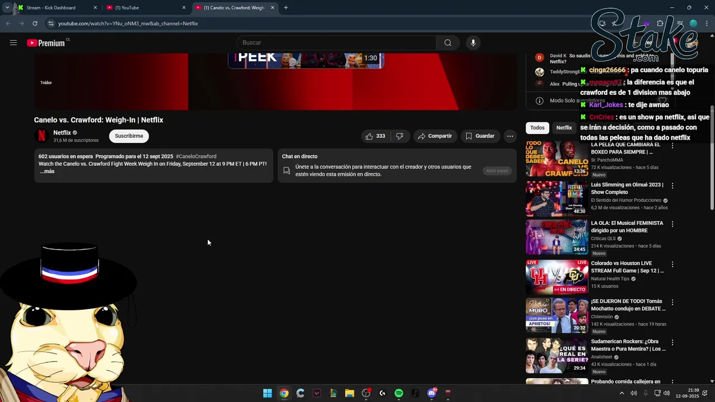Click the Criticas QLS channel name
Screen dimensions: 715x402
603,238
